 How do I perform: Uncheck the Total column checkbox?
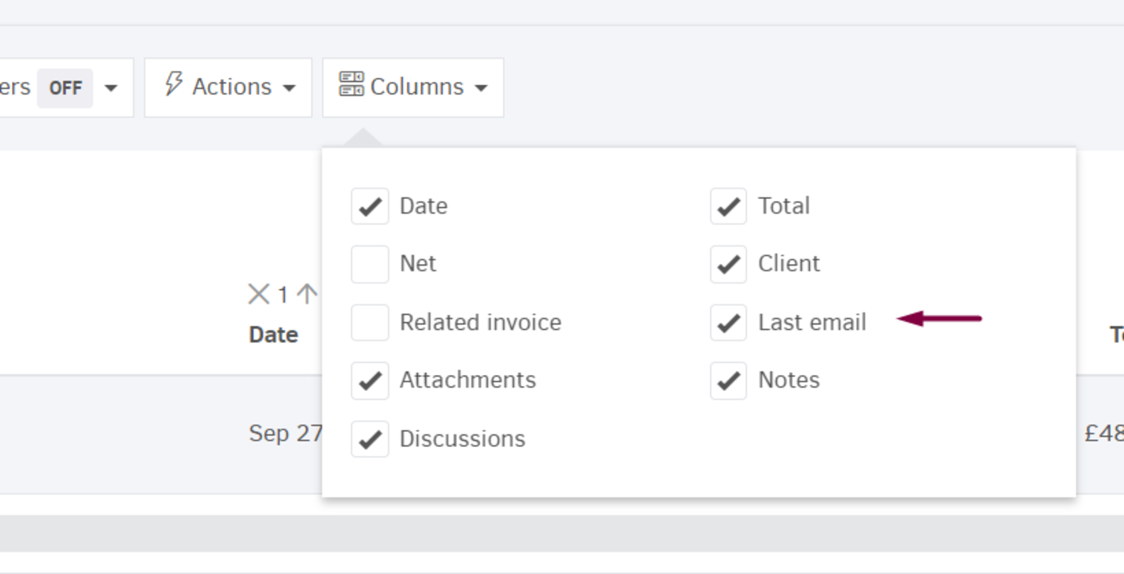point(728,206)
